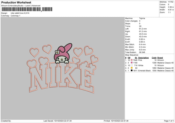This screenshot has width=175, height=123.
Task: Click the 'Down:' label
Action: click(x=128, y=37)
